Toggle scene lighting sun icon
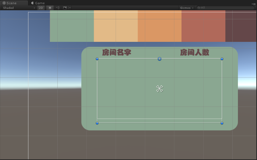This screenshot has height=160, width=257. [x=50, y=8]
